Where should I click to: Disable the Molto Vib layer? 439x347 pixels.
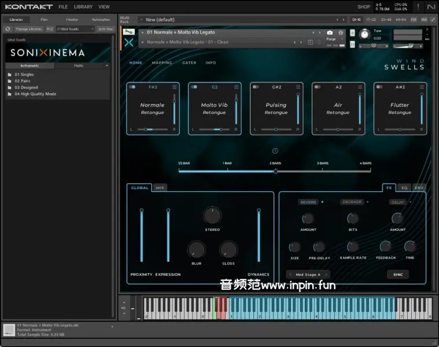(x=194, y=87)
